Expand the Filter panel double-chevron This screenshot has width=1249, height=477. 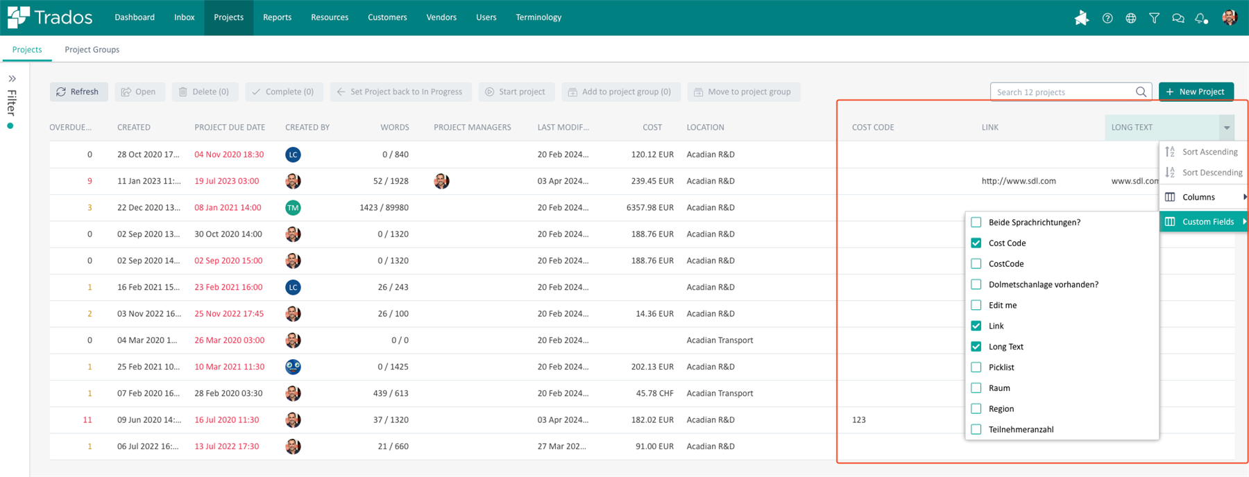pos(12,78)
